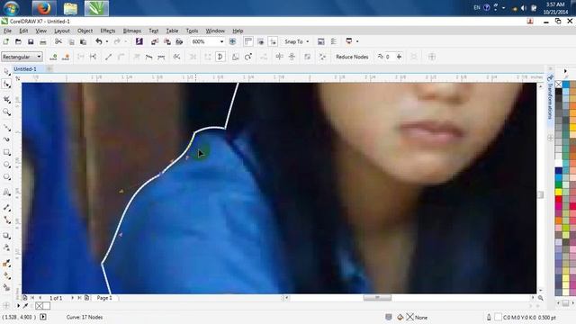Expand the color palette flyout arrow
The height and width of the screenshot is (324, 576).
(566, 71)
